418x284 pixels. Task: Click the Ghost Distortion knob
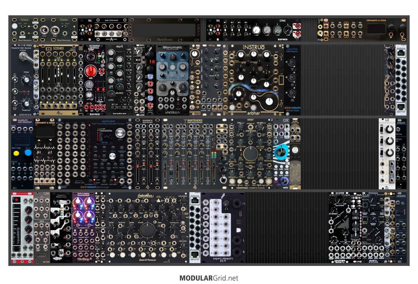point(241,143)
